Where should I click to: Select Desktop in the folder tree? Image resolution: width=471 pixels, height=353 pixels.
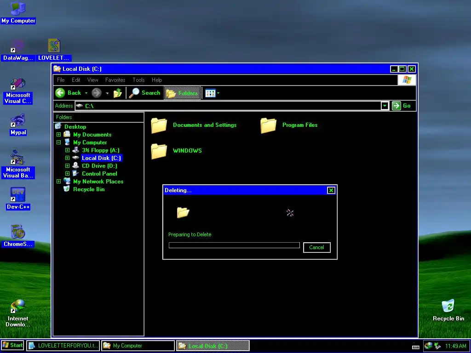(x=75, y=127)
